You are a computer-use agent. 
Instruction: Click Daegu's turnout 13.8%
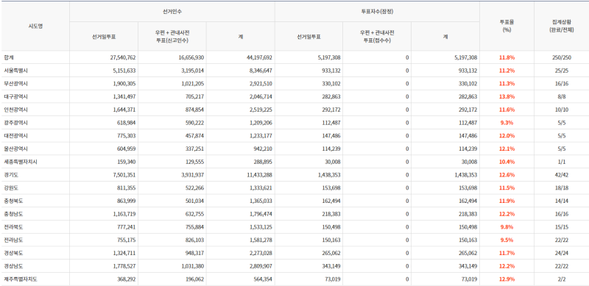[507, 97]
